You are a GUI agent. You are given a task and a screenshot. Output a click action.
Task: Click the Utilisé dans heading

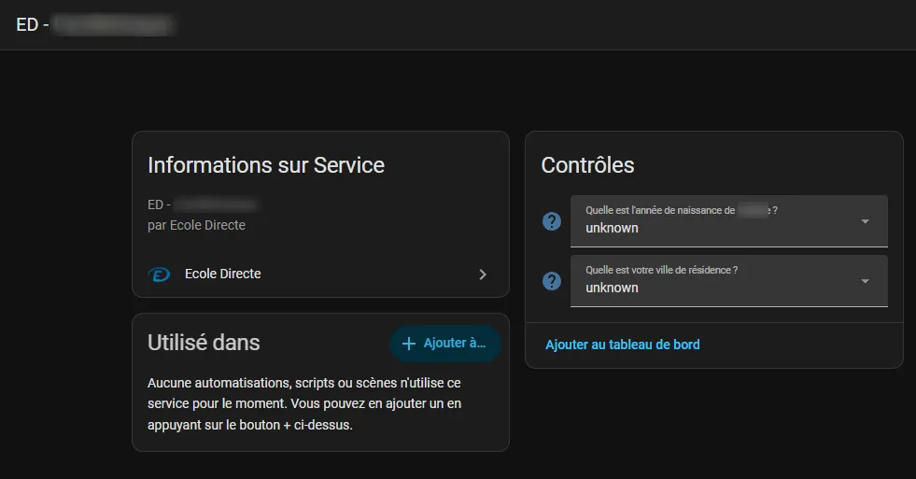tap(204, 343)
